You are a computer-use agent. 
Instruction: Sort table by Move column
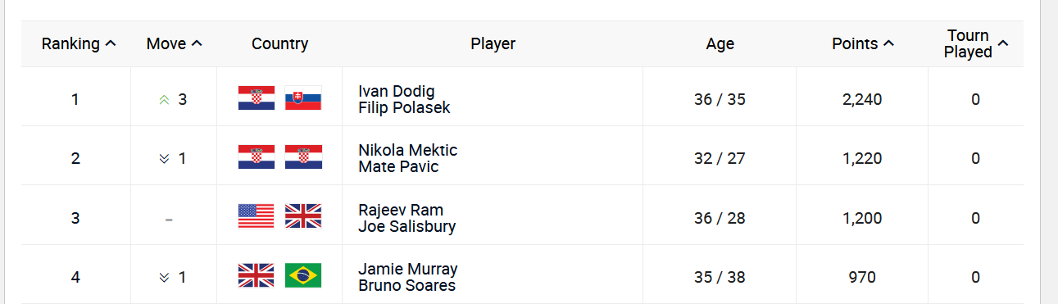(x=174, y=43)
